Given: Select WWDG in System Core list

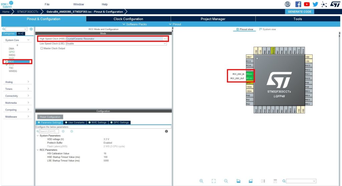Looking at the screenshot, I should [x=13, y=71].
